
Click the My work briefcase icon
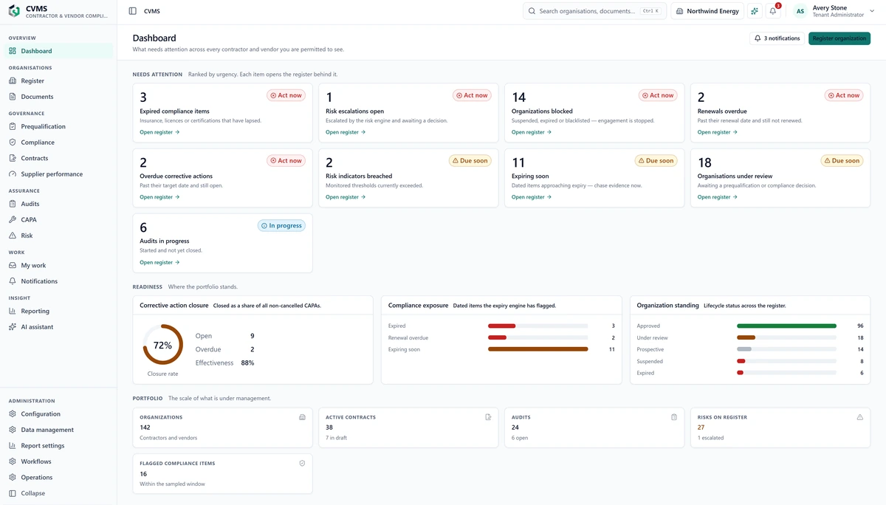[13, 265]
